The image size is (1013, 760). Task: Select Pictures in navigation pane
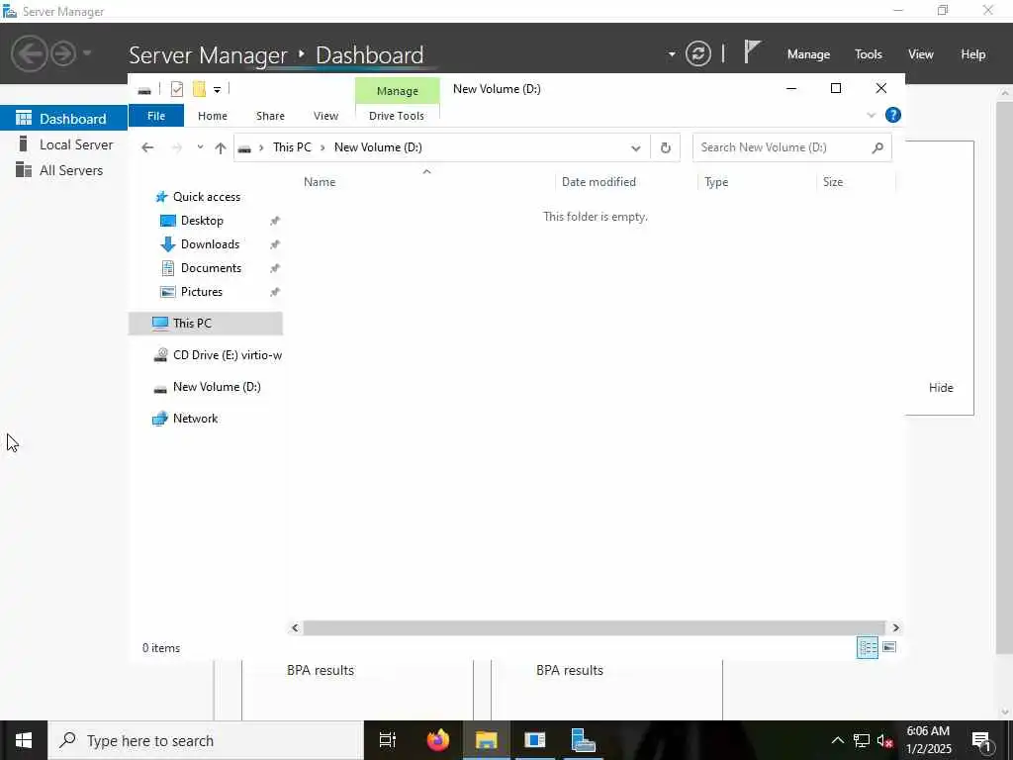pos(202,292)
